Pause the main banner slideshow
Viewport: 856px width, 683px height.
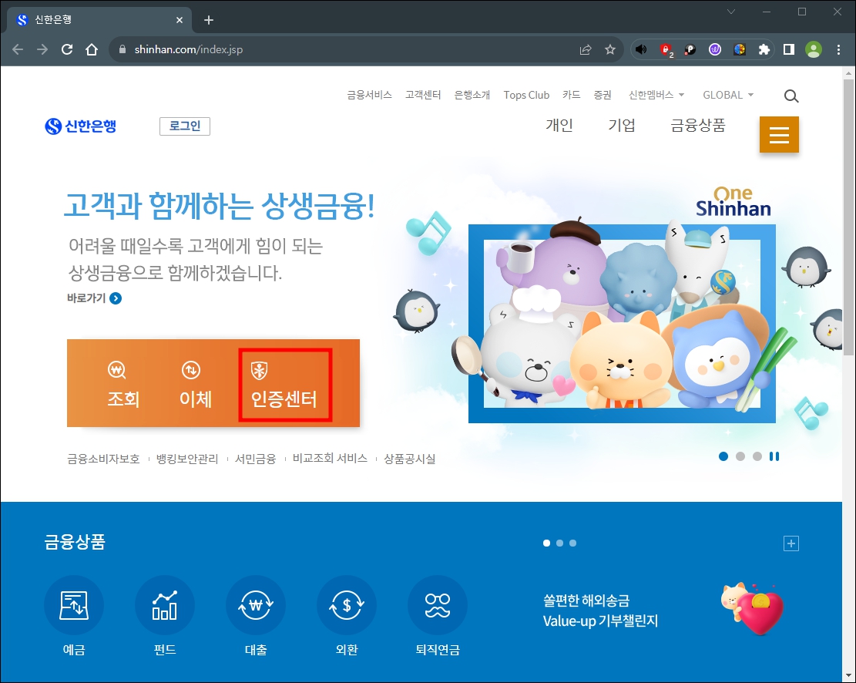click(x=775, y=456)
